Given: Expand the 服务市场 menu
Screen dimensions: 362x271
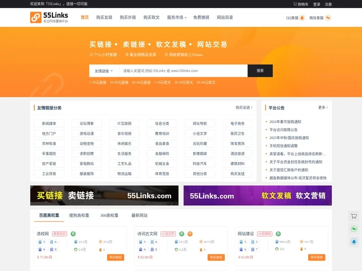Looking at the screenshot, I should click(176, 18).
